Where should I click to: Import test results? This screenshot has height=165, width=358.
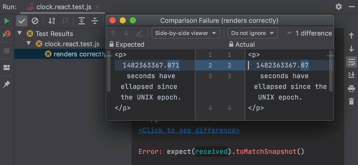[351, 75]
